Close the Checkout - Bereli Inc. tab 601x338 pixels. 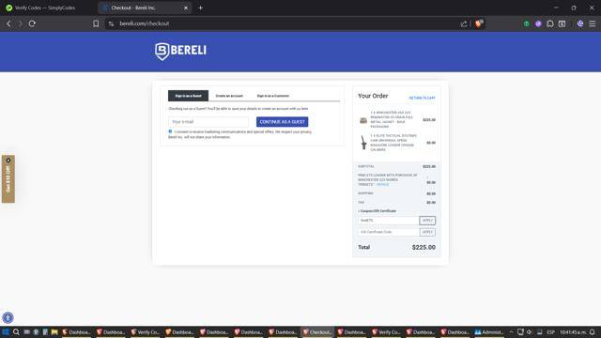pyautogui.click(x=186, y=8)
